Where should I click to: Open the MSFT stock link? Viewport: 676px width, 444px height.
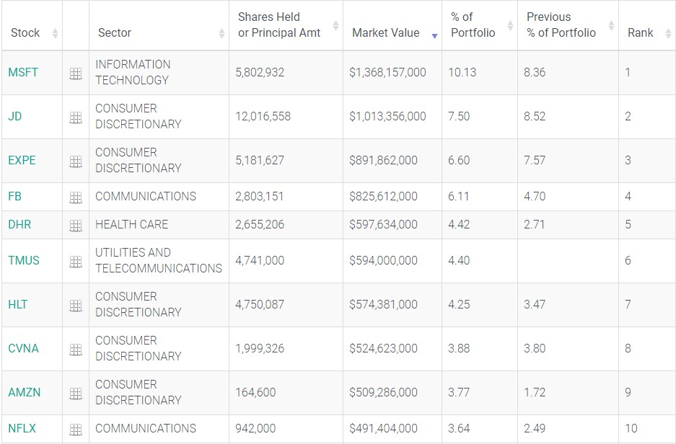click(x=23, y=72)
